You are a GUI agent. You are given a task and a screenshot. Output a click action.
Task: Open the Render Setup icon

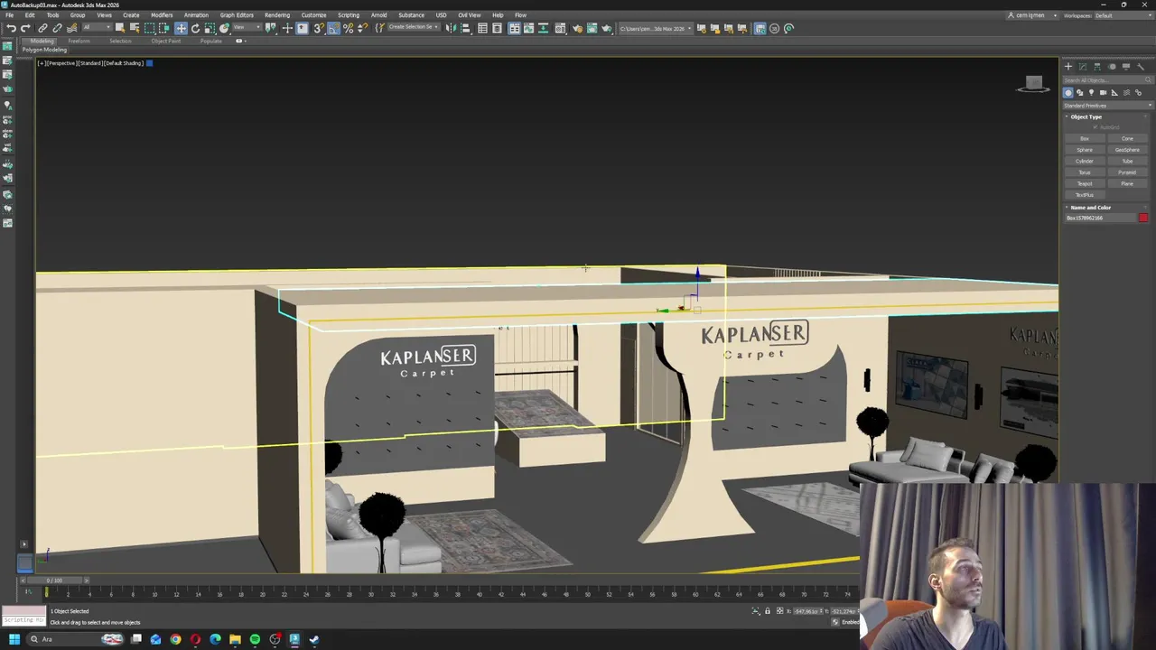[577, 28]
